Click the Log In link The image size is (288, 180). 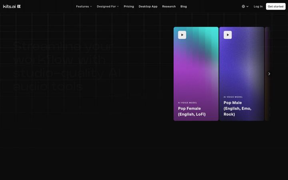258,6
